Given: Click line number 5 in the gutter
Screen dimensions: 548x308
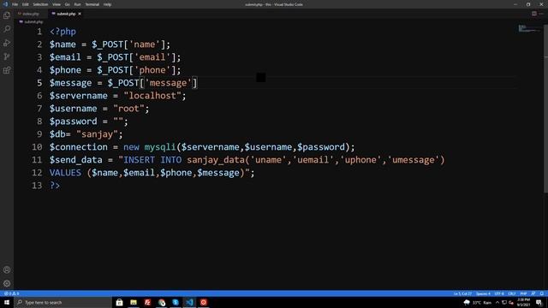Looking at the screenshot, I should coord(39,83).
